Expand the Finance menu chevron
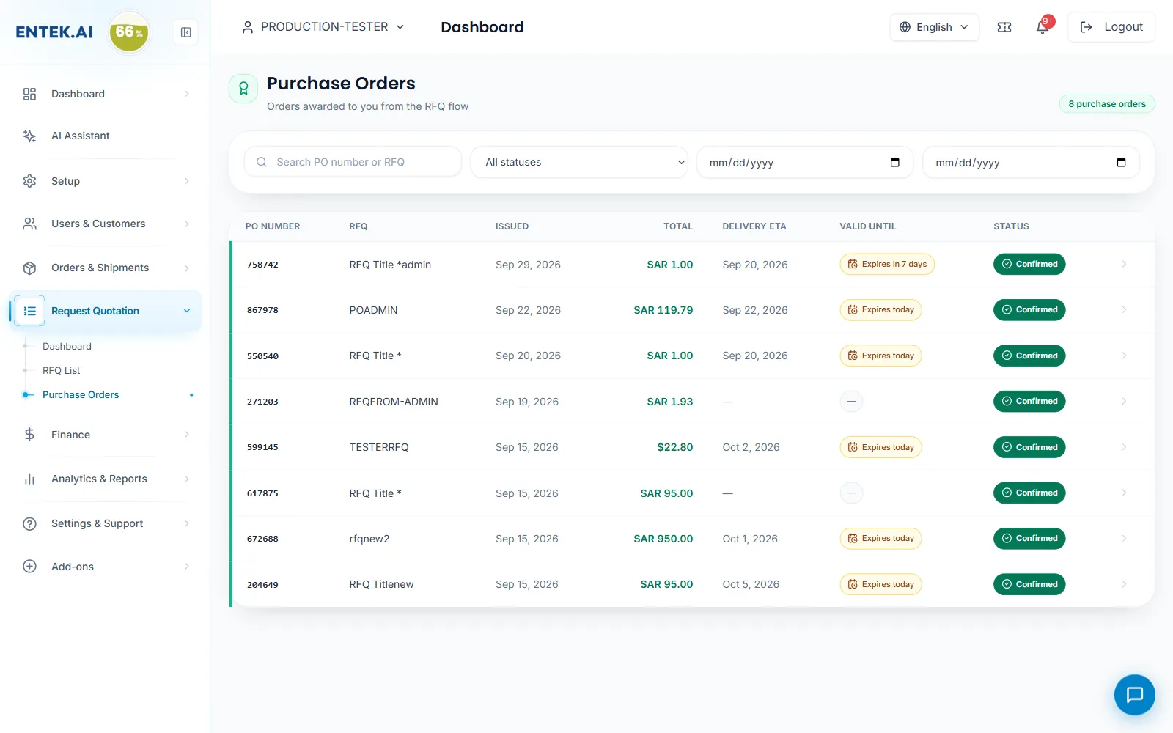Viewport: 1173px width, 733px height. point(187,435)
